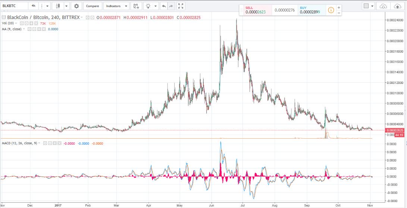Click plus icon next to MA (9, close)
Screen dimensions: 407x208
click(x=39, y=29)
